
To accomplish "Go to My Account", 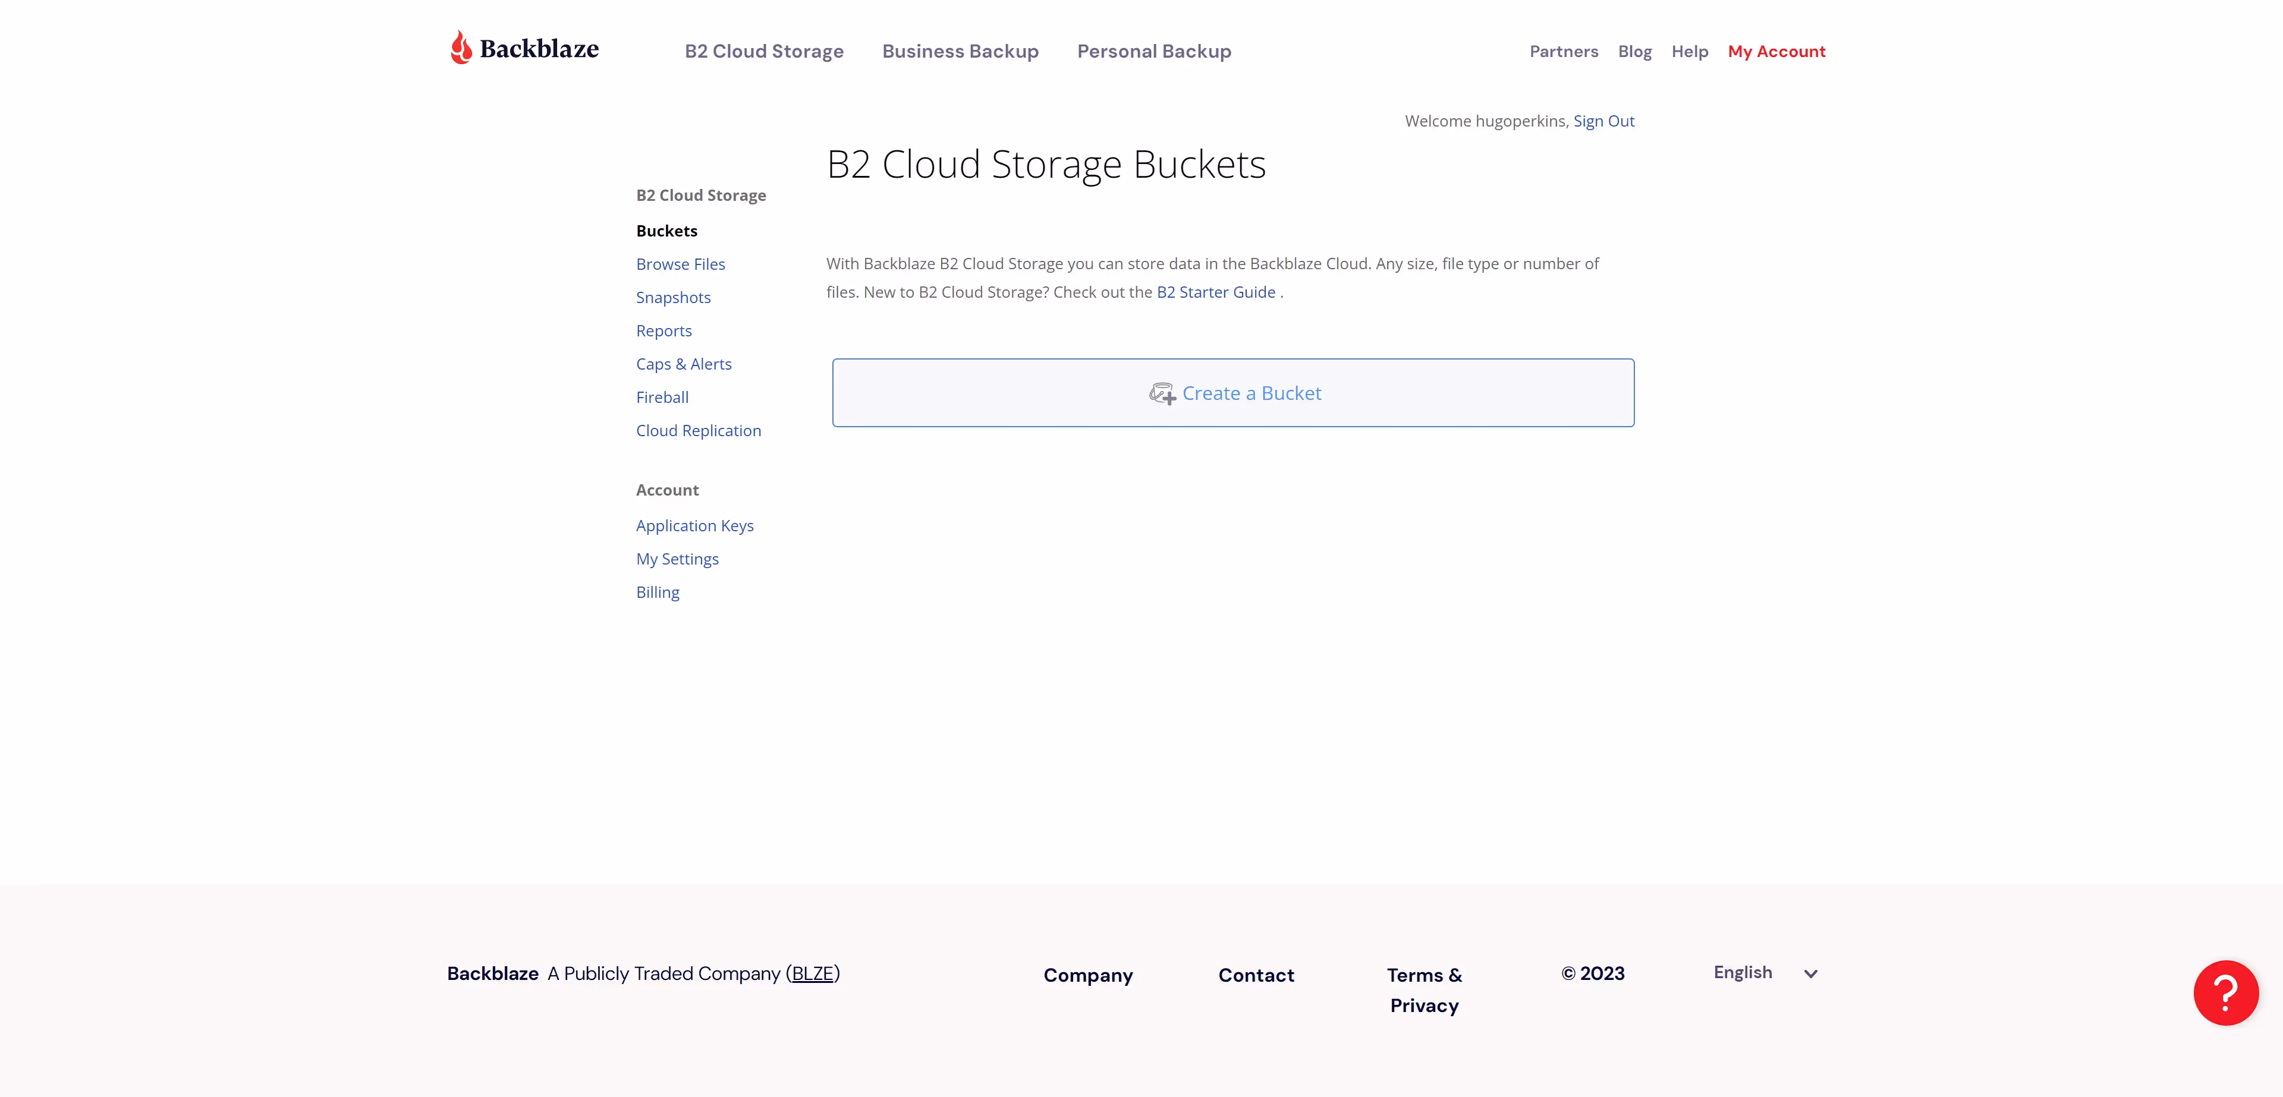I will click(x=1776, y=51).
